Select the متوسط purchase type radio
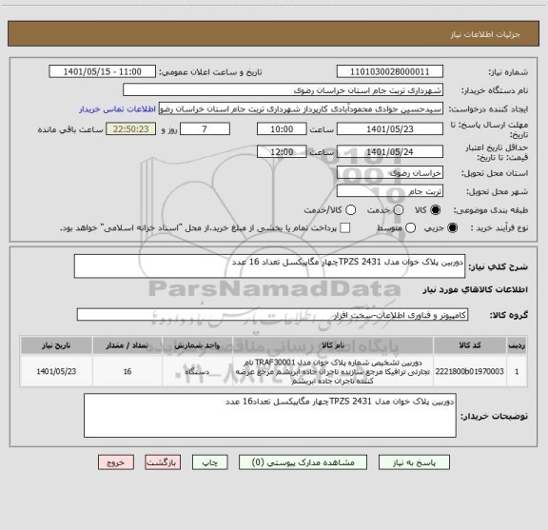This screenshot has width=548, height=530. click(411, 228)
